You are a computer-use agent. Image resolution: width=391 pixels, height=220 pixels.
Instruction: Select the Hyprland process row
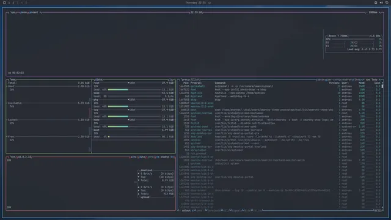coord(280,97)
